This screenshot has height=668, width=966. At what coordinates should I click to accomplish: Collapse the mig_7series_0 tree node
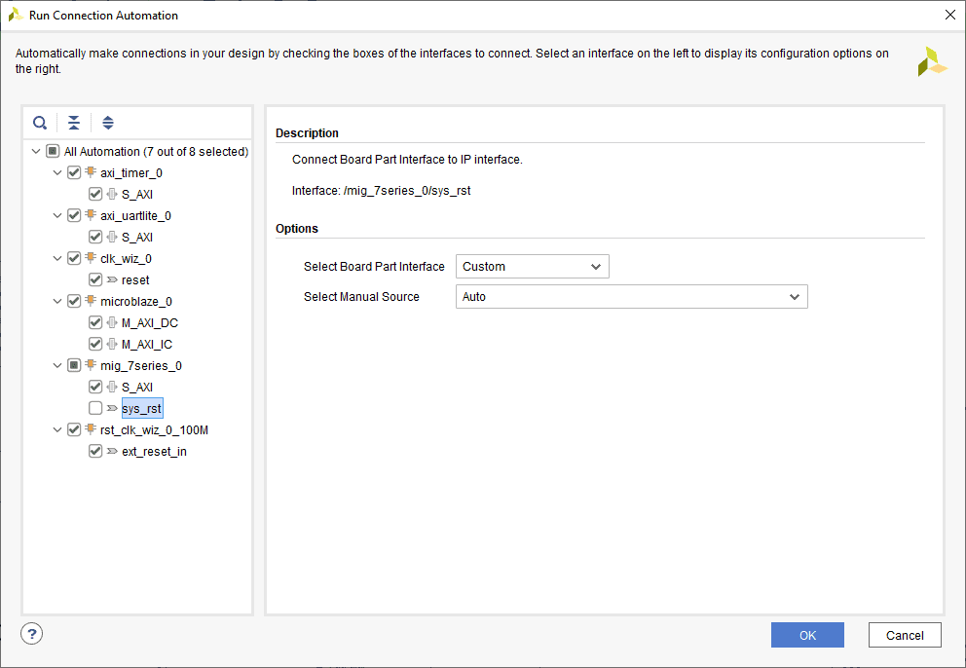57,366
